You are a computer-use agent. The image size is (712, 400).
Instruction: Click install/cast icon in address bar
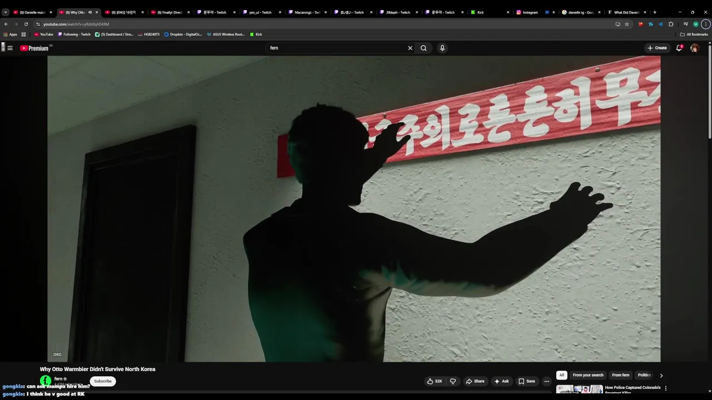point(617,24)
